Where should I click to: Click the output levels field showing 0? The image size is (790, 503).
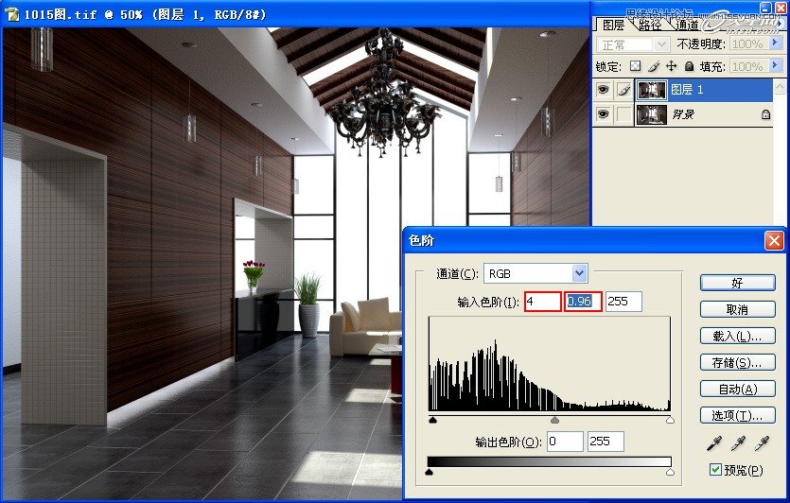tap(565, 442)
